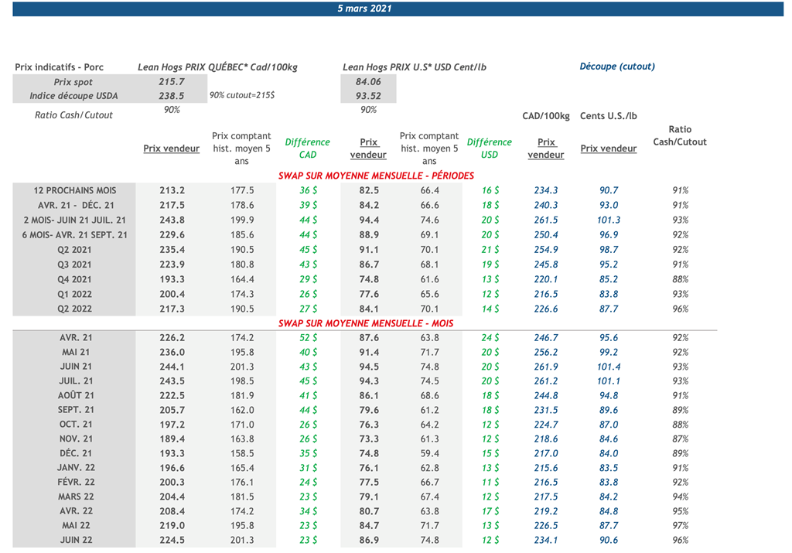
Task: Select the "Q3 2021" row label
Action: point(75,265)
